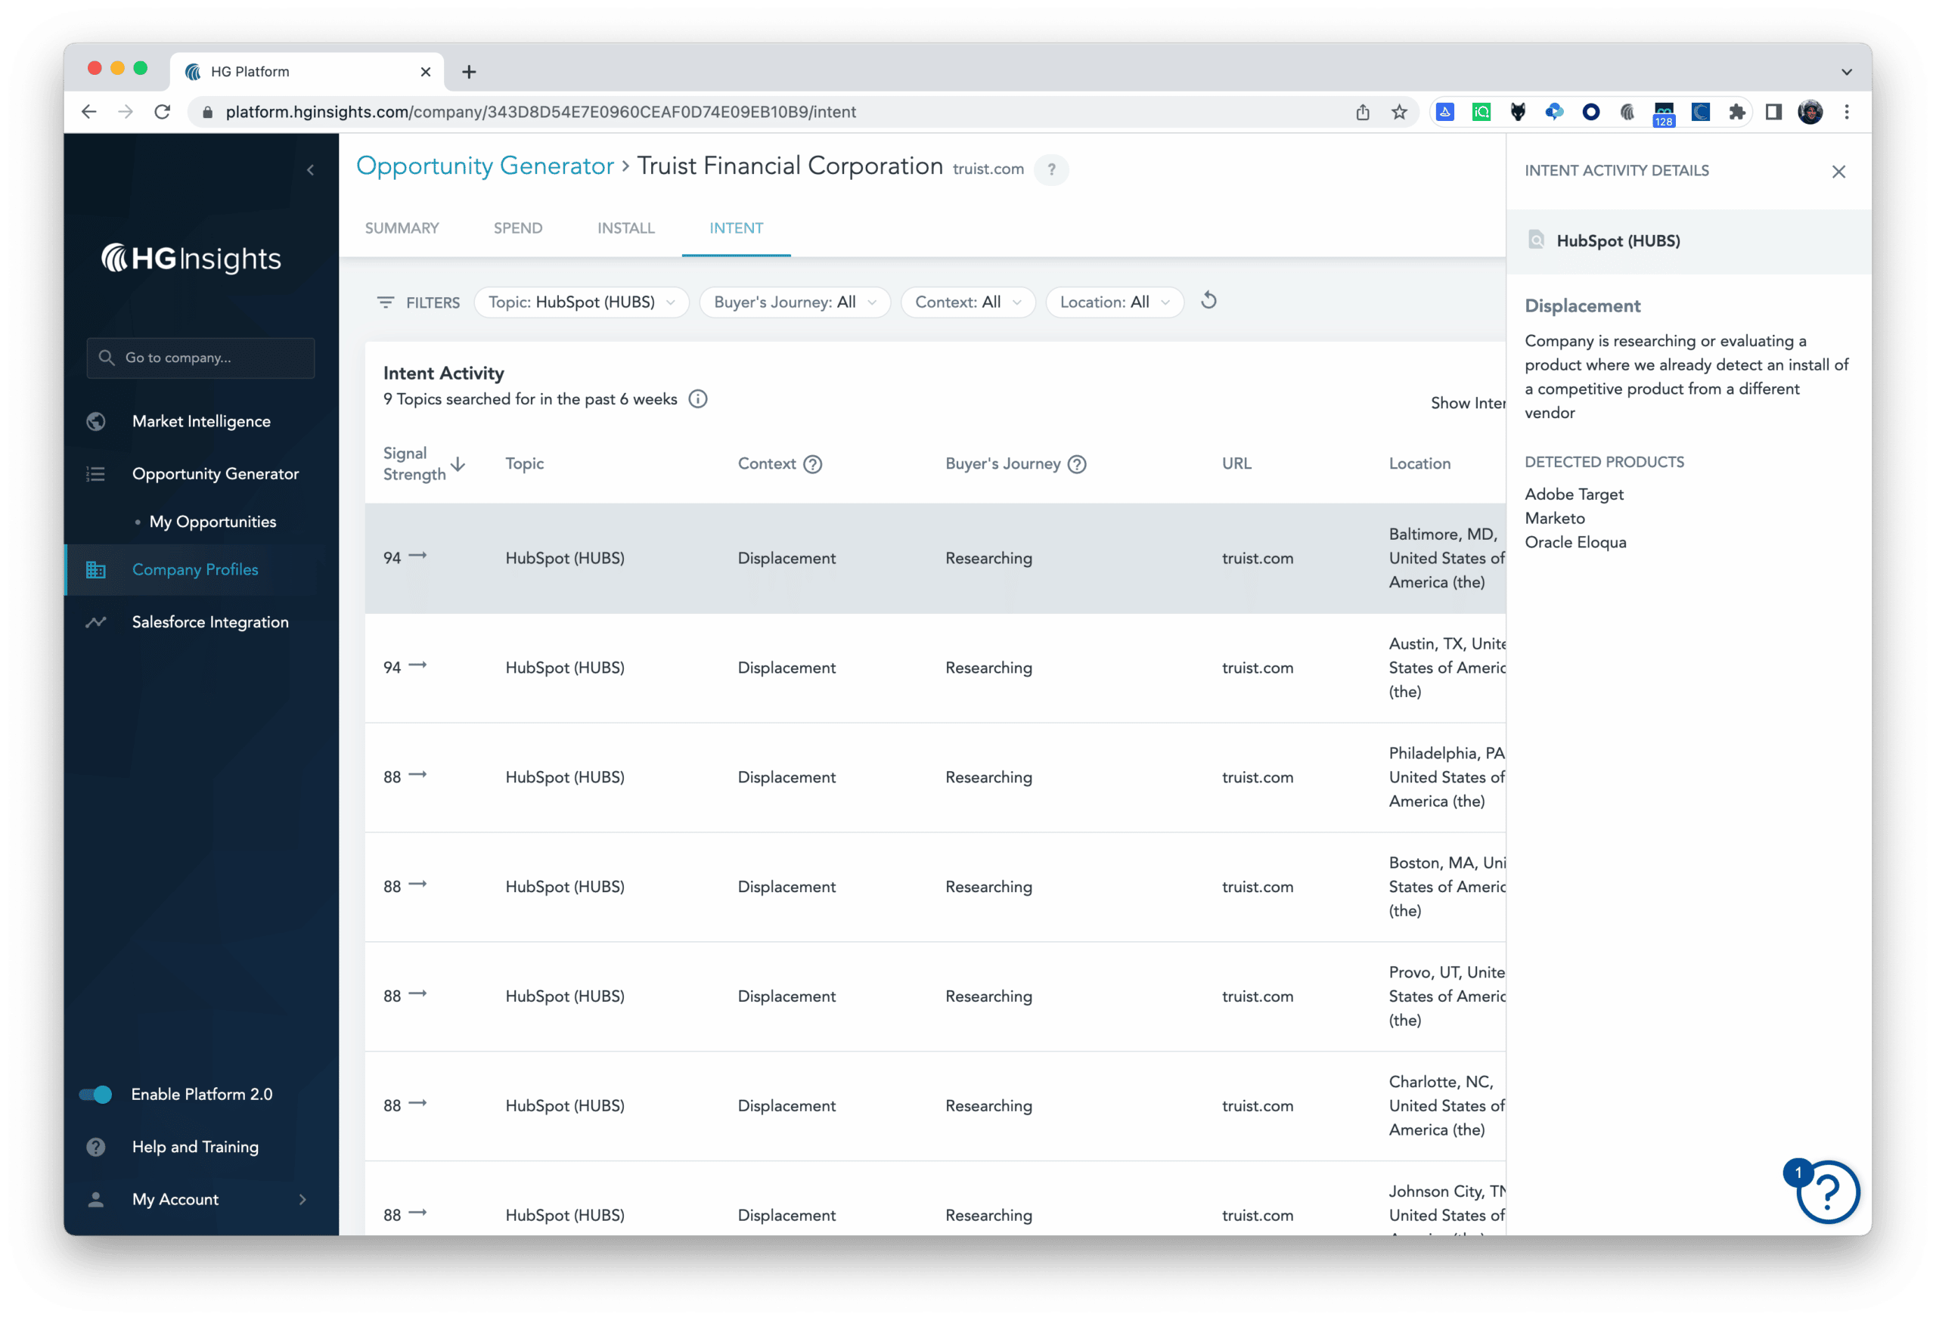The height and width of the screenshot is (1320, 1936).
Task: Click the Opportunity Generator breadcrumb link
Action: 486,166
